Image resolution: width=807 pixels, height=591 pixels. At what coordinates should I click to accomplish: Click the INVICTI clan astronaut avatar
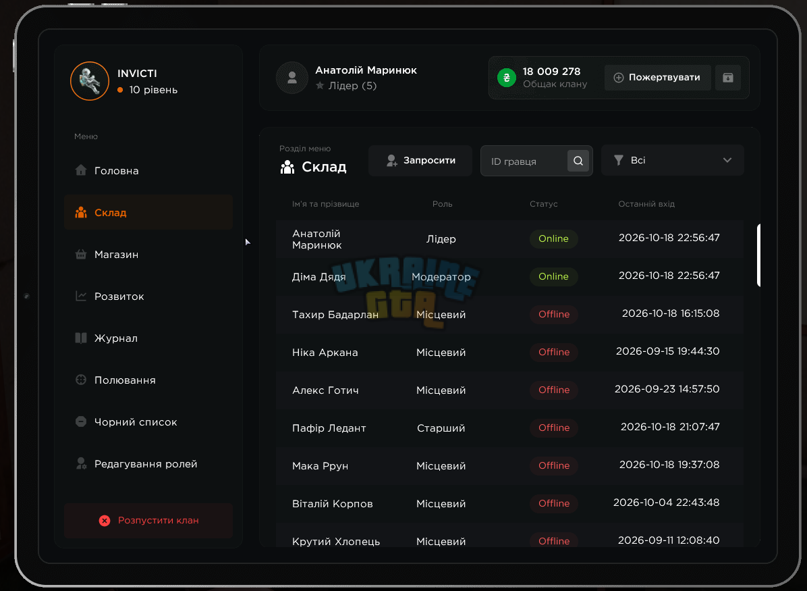click(x=90, y=81)
